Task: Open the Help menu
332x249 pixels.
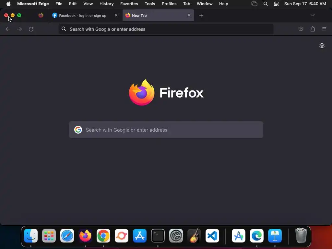Action: [224, 4]
